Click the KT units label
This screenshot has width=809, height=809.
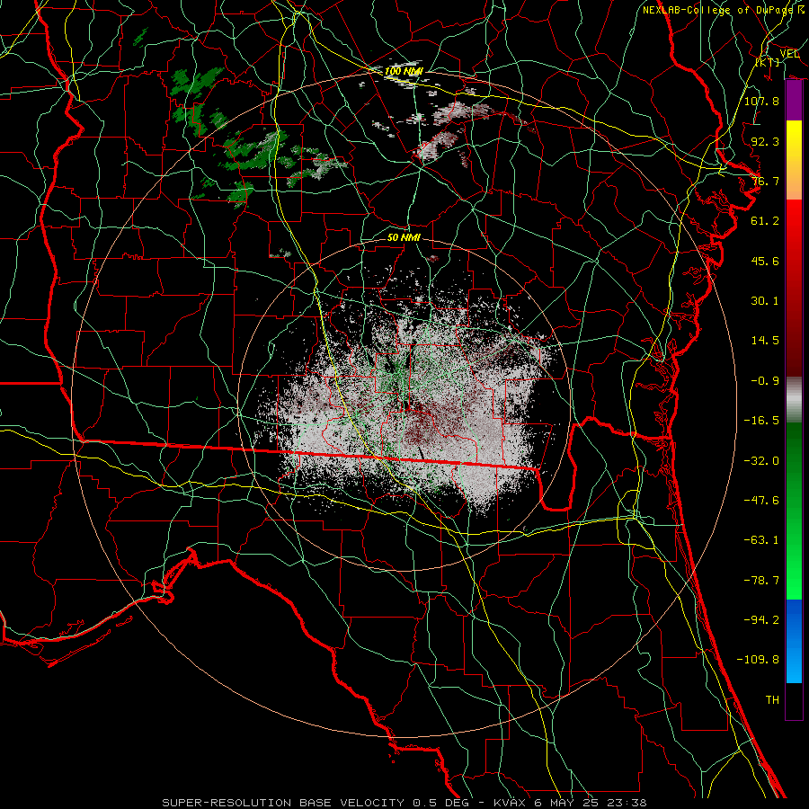tap(768, 62)
